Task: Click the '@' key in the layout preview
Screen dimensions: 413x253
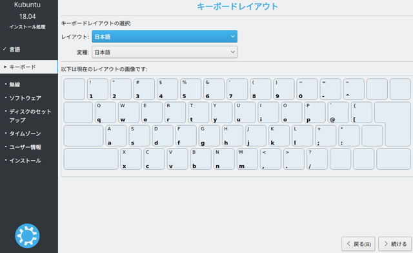Action: pos(338,112)
